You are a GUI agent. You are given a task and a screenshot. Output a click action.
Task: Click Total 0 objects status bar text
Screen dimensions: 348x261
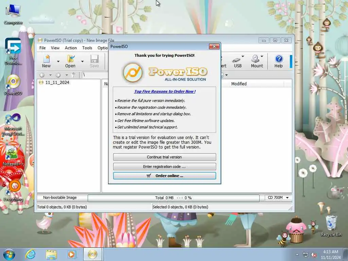click(x=62, y=207)
